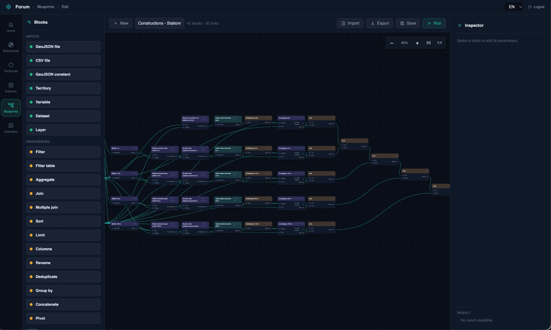Select the 'Statistiques total' node
This screenshot has height=330, width=551.
258,120
